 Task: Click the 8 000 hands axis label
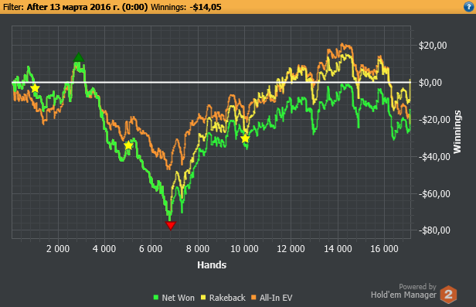[x=198, y=249]
